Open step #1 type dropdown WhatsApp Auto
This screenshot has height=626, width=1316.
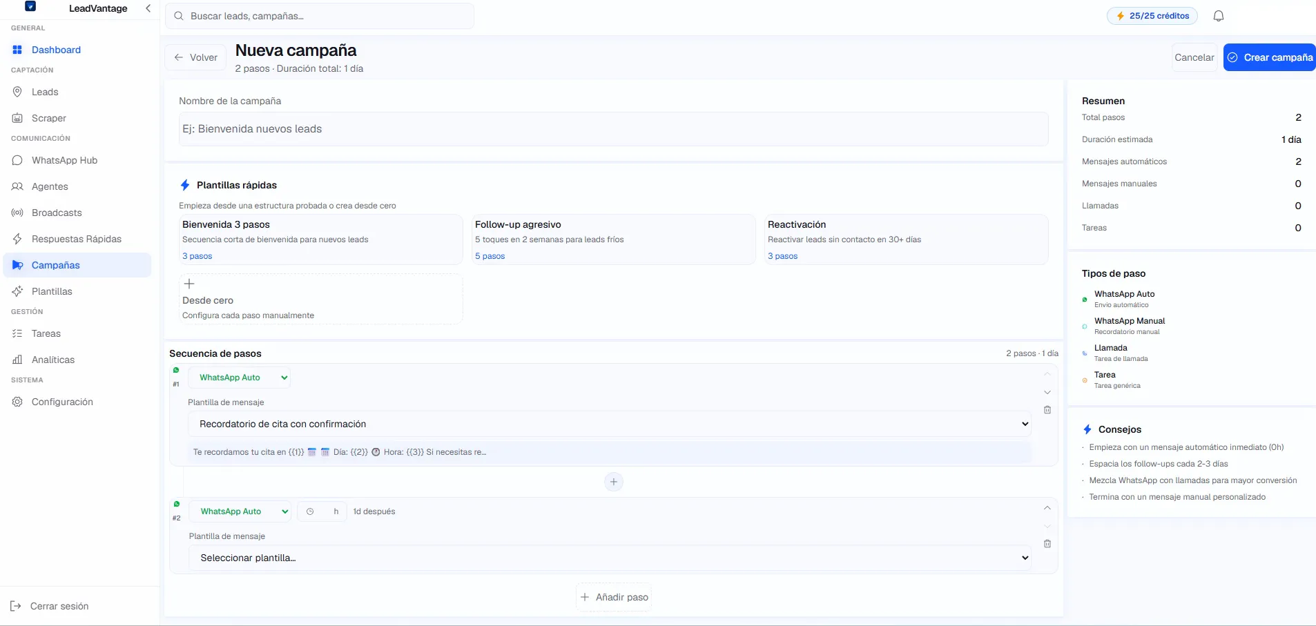click(x=239, y=378)
